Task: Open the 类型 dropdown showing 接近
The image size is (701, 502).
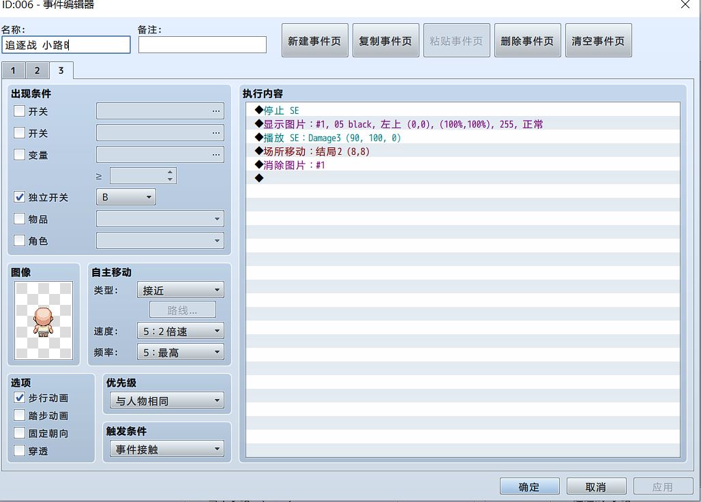Action: pos(181,290)
